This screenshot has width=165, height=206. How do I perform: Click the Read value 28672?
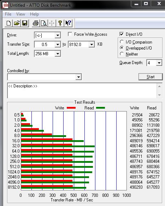[154, 115]
